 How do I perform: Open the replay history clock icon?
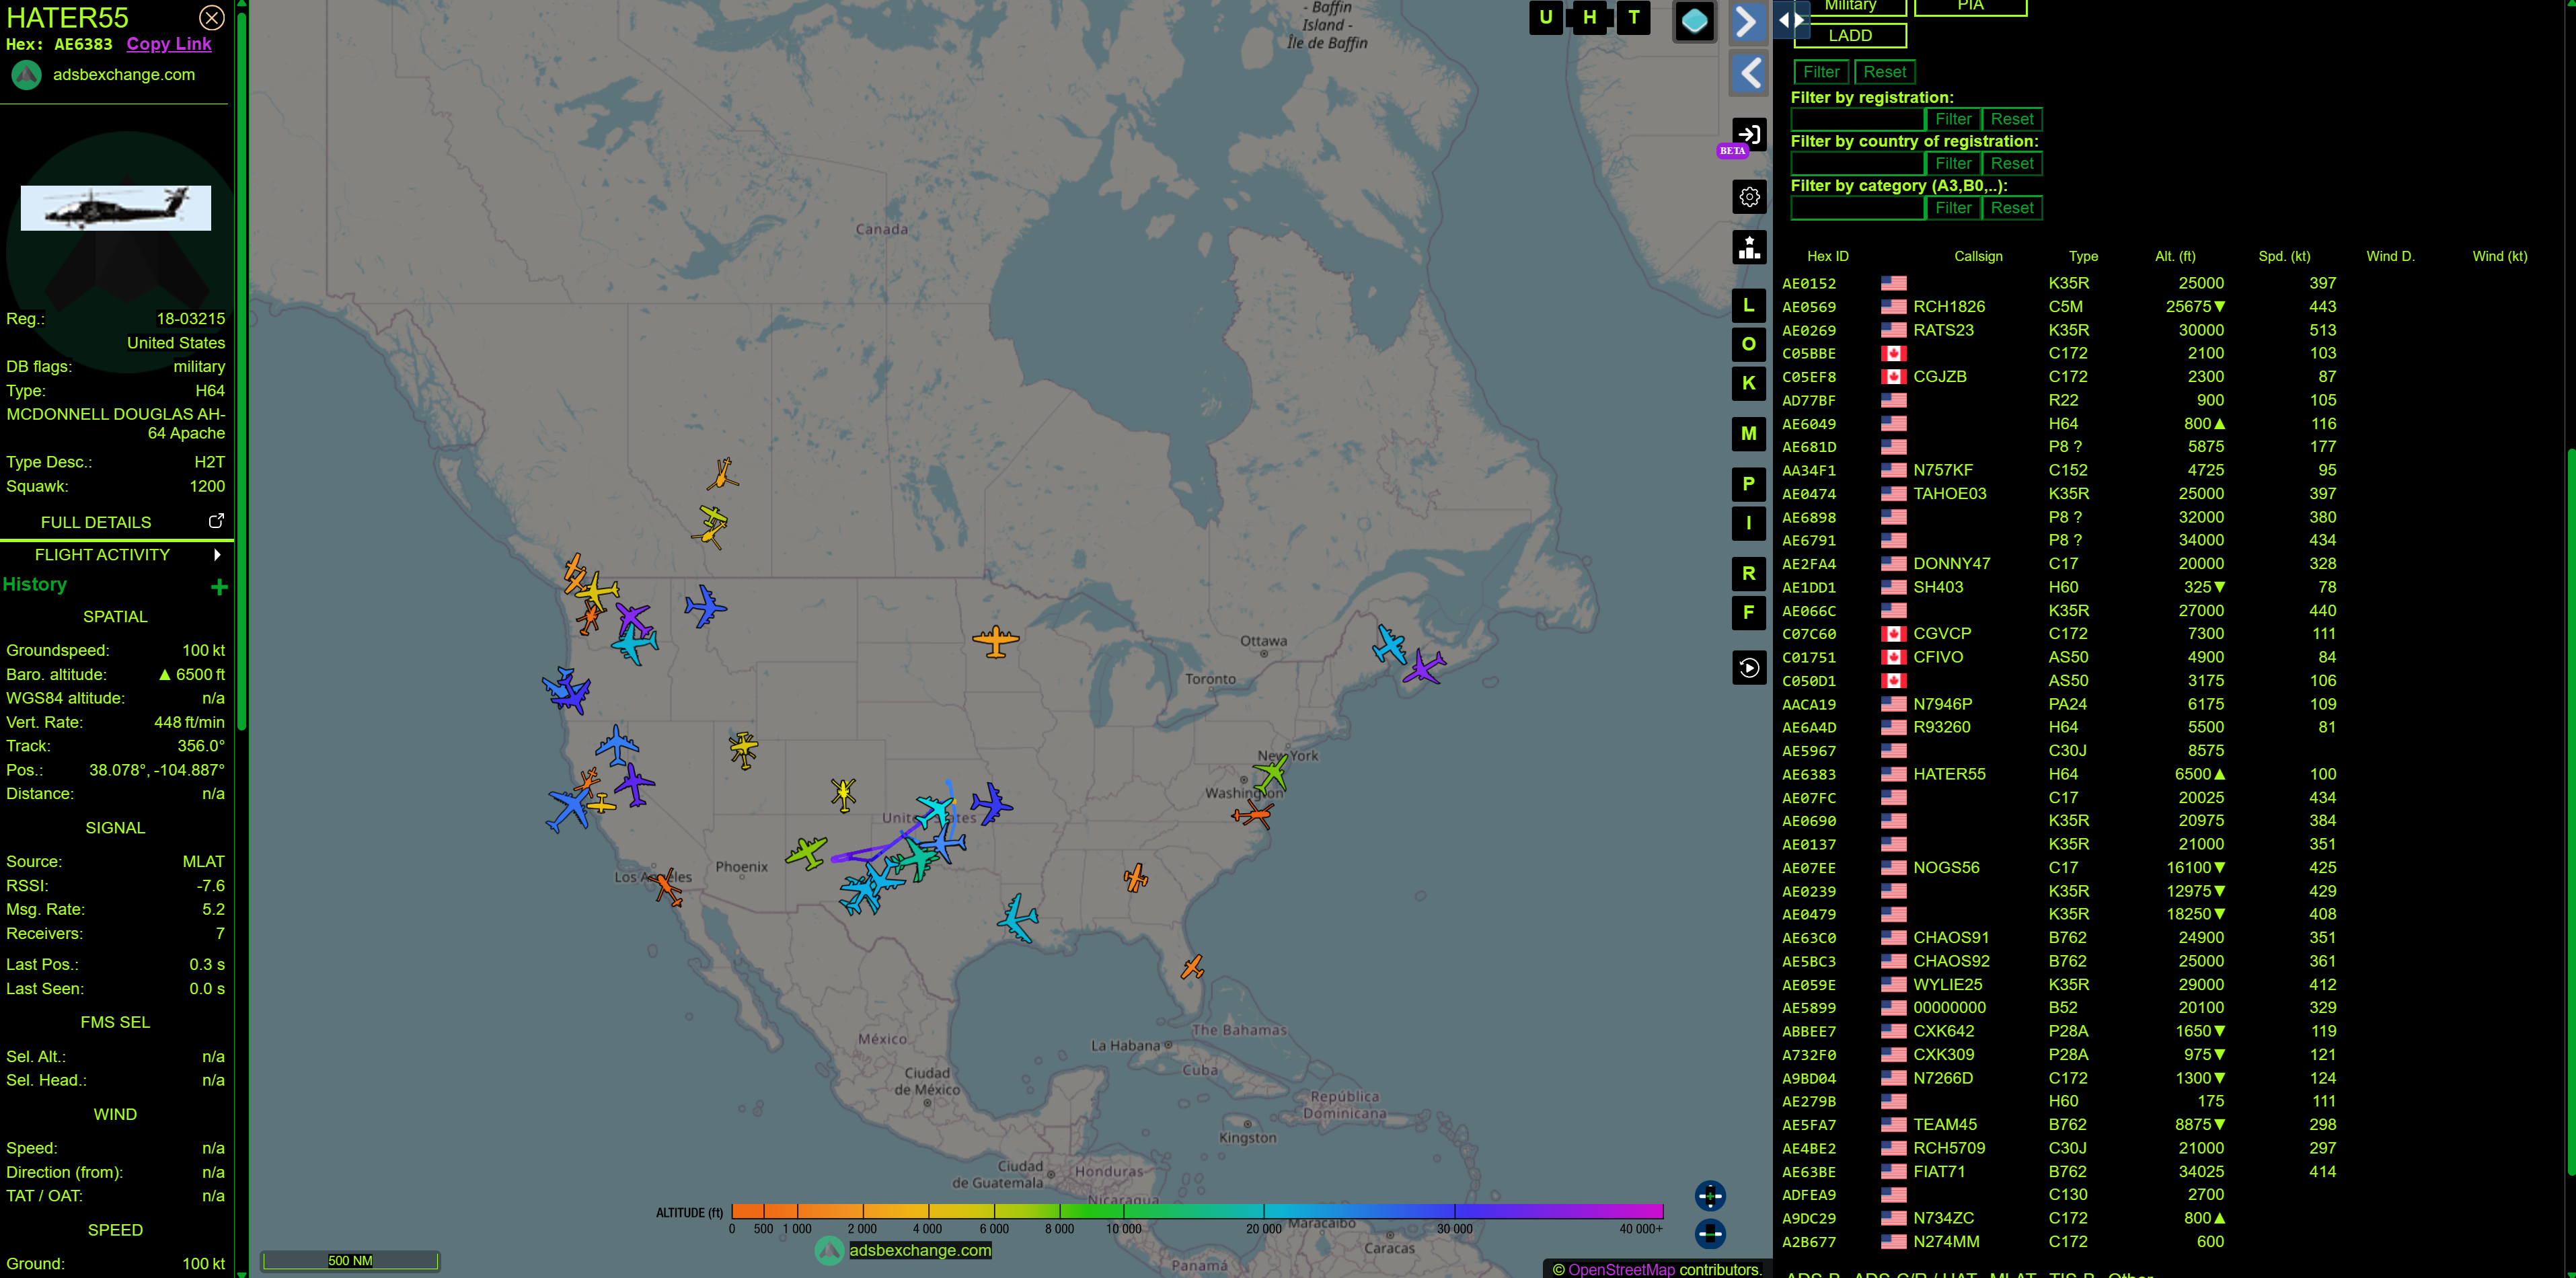[x=1749, y=667]
